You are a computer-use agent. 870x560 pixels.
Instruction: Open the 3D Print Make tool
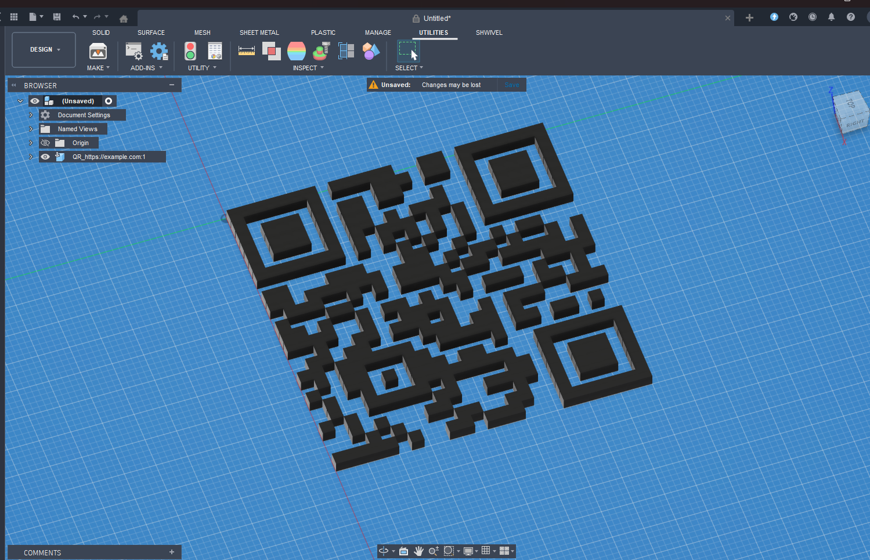98,52
